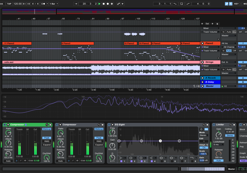Click hot-swap preset icon on green Compressor
This screenshot has width=247, height=173.
(x=47, y=125)
